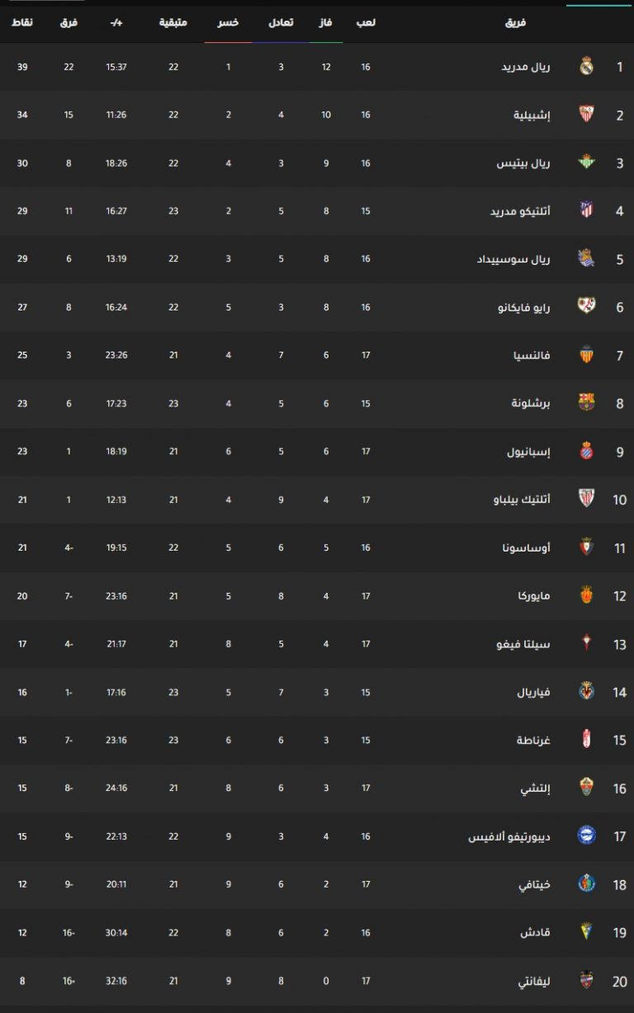The height and width of the screenshot is (1013, 634).
Task: Click the Villarreal yellow crest icon
Action: 586,692
